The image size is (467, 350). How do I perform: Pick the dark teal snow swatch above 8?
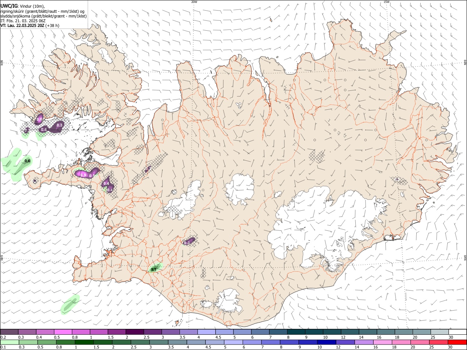296,332
